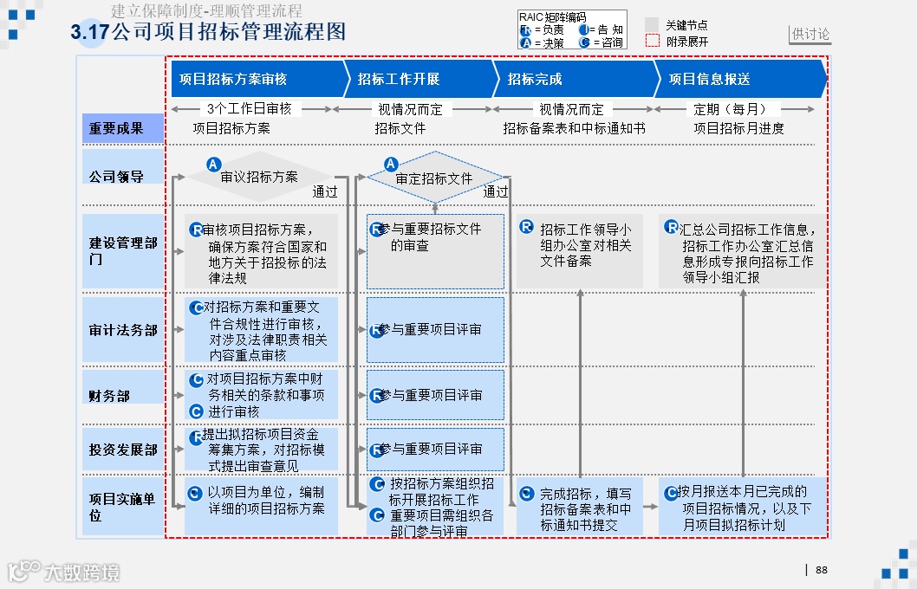Click the C icon beside 按月报送本月已完成的
Image resolution: width=917 pixels, height=589 pixels.
pos(671,493)
